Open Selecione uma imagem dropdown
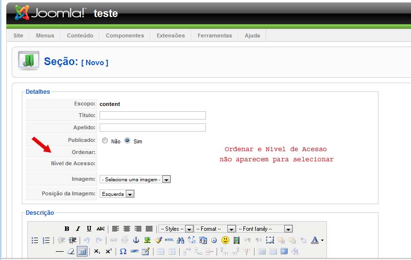The height and width of the screenshot is (260, 411). coord(135,179)
